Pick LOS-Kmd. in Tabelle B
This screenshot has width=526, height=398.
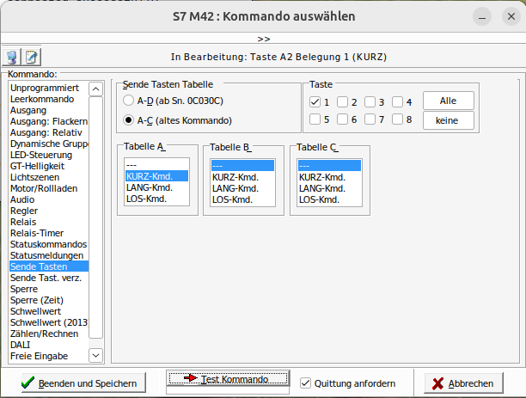pos(232,199)
